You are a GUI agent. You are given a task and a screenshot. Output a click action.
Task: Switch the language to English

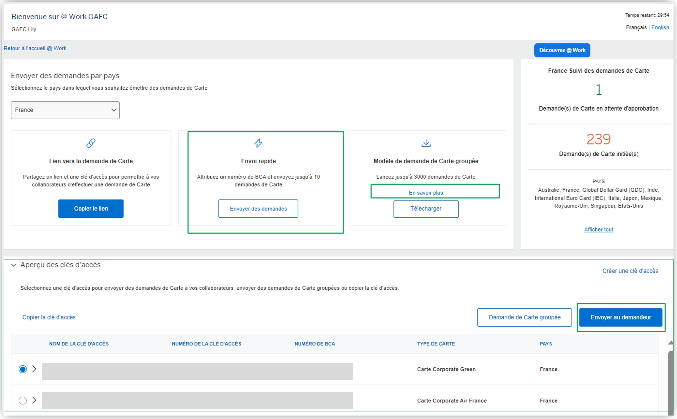click(x=660, y=27)
